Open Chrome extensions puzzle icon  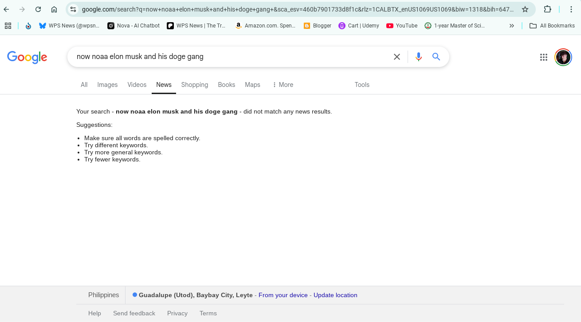547,9
